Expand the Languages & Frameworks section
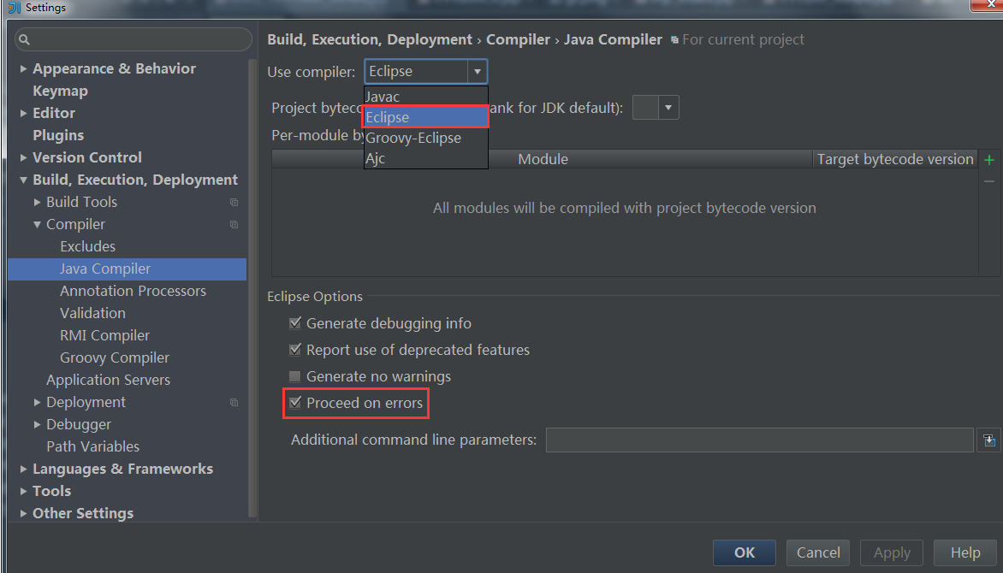 (x=23, y=469)
